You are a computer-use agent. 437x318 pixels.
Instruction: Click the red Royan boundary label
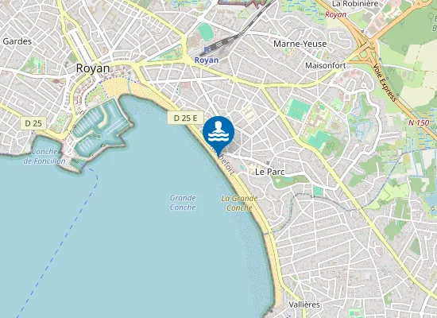point(335,14)
